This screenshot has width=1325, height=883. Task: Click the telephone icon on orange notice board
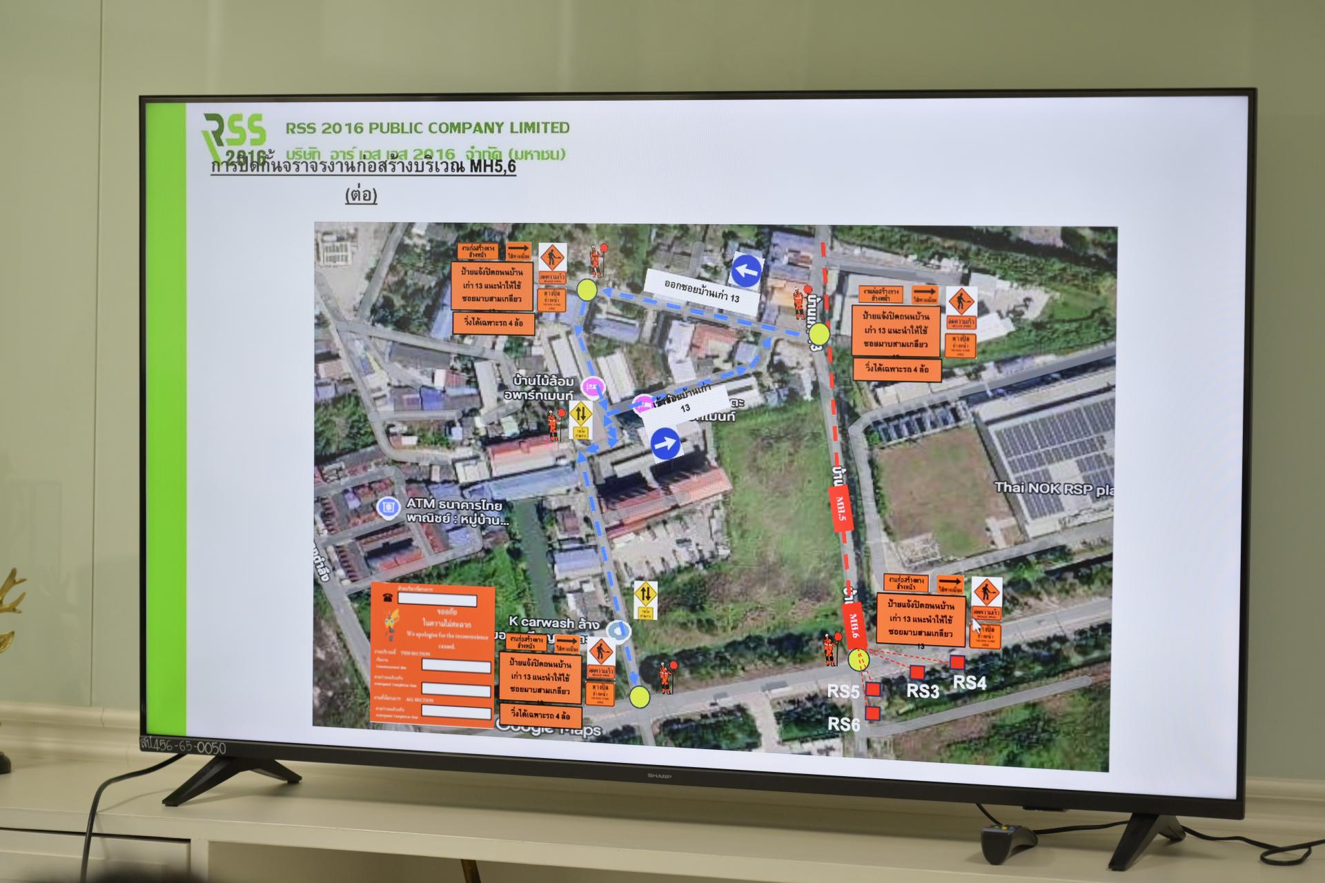[387, 598]
